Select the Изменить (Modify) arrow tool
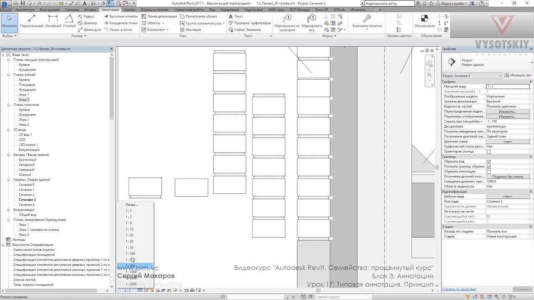Image resolution: width=534 pixels, height=300 pixels. (9, 22)
